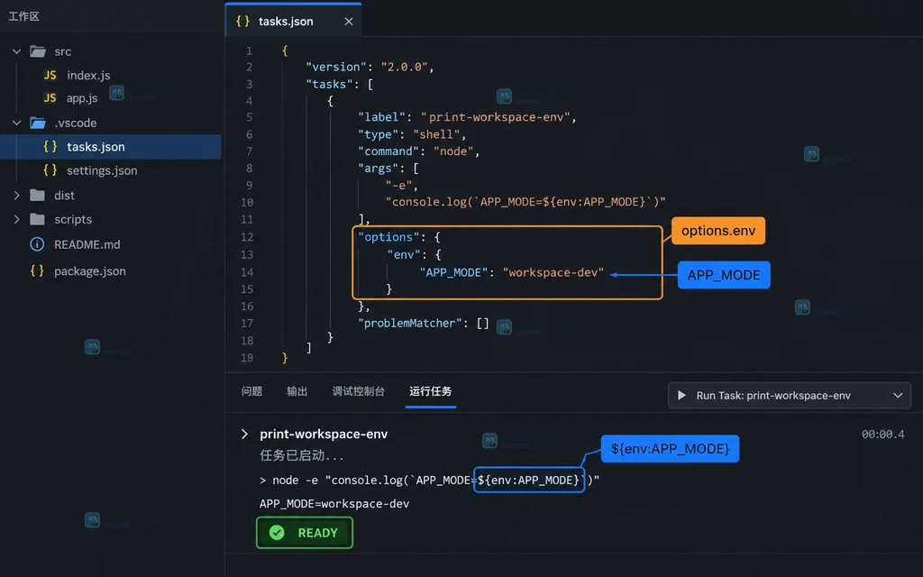The width and height of the screenshot is (923, 577).
Task: Click the src folder icon
Action: tap(38, 51)
